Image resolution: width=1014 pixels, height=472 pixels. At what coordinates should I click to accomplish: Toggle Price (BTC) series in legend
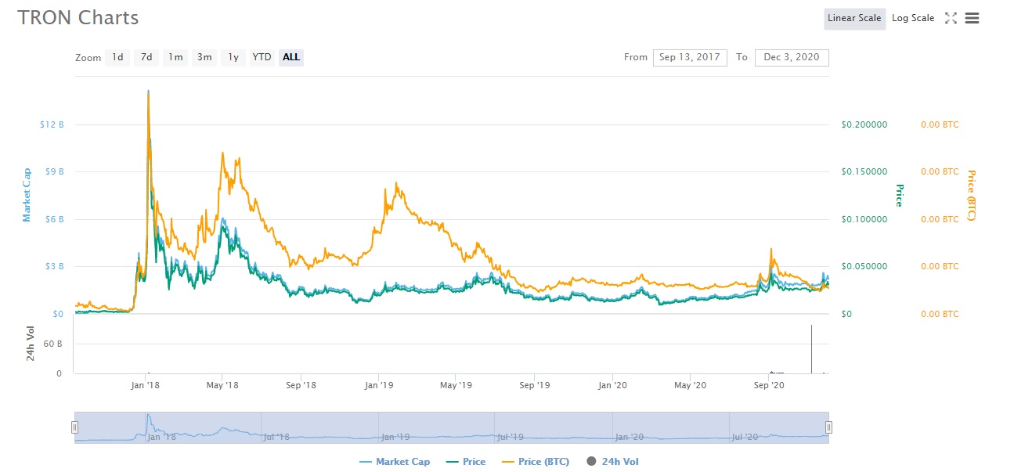click(535, 462)
